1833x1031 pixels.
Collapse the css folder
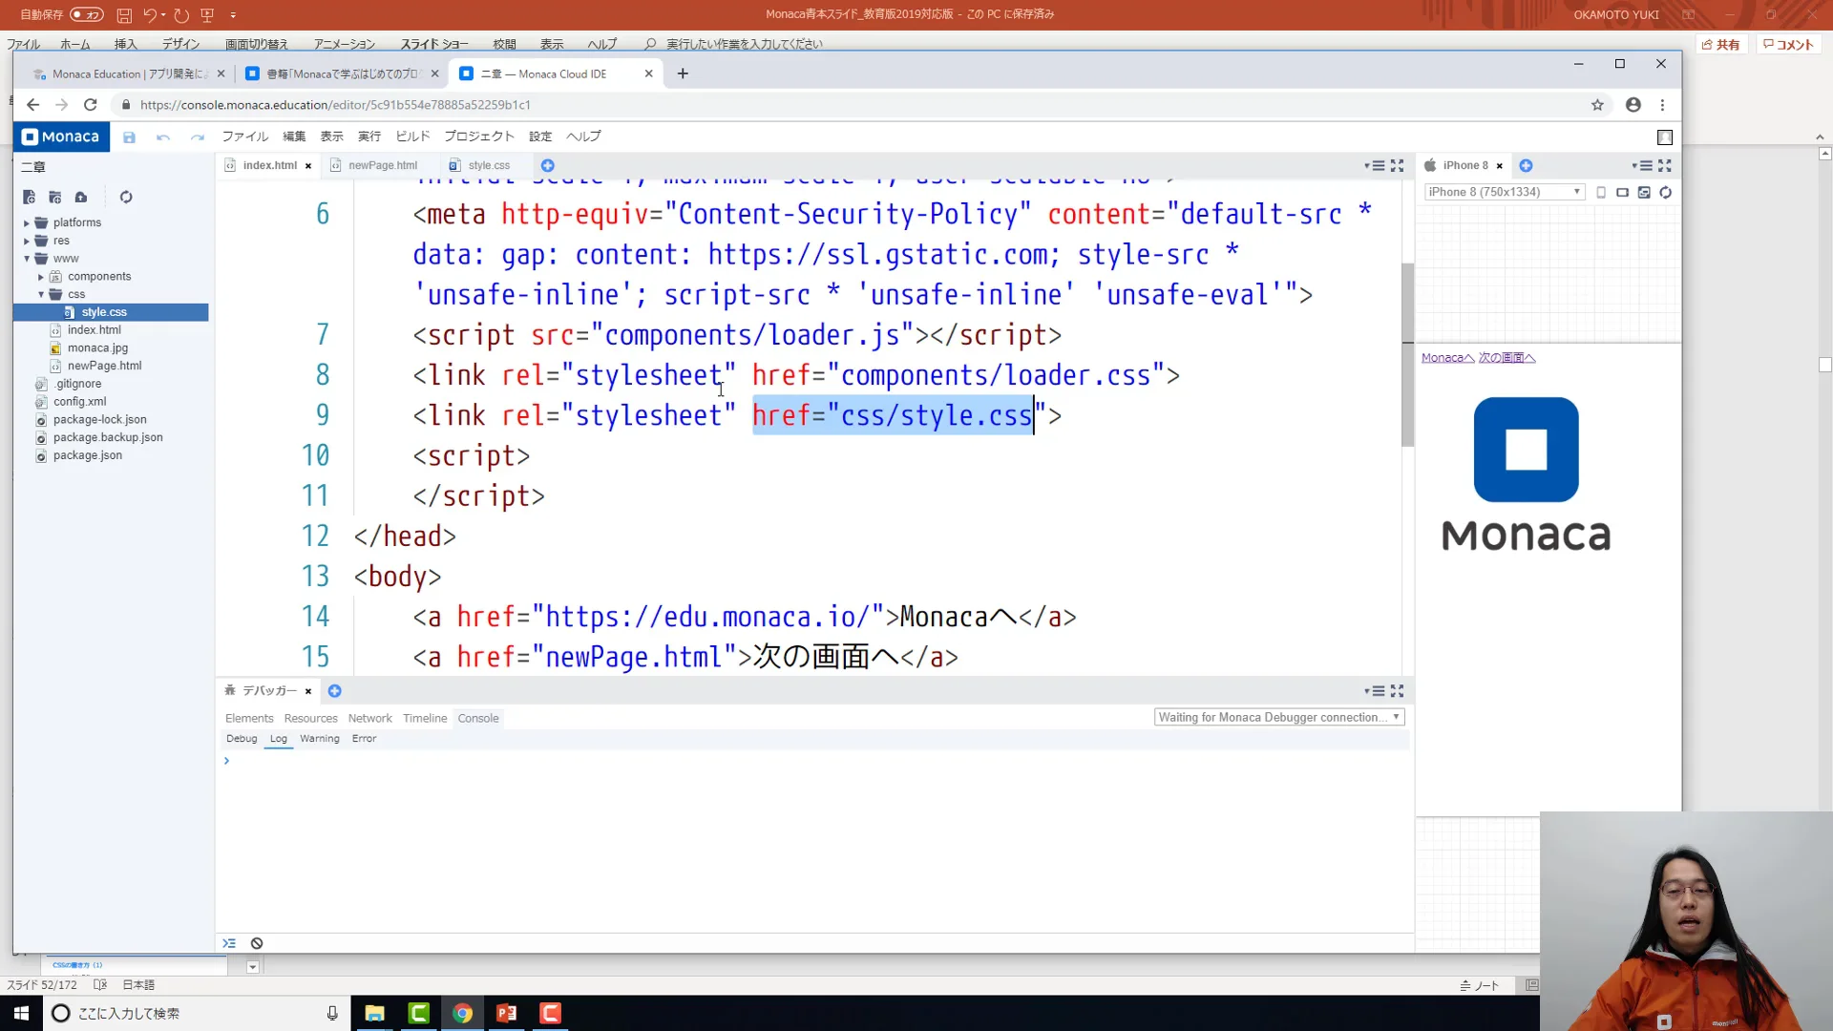41,295
